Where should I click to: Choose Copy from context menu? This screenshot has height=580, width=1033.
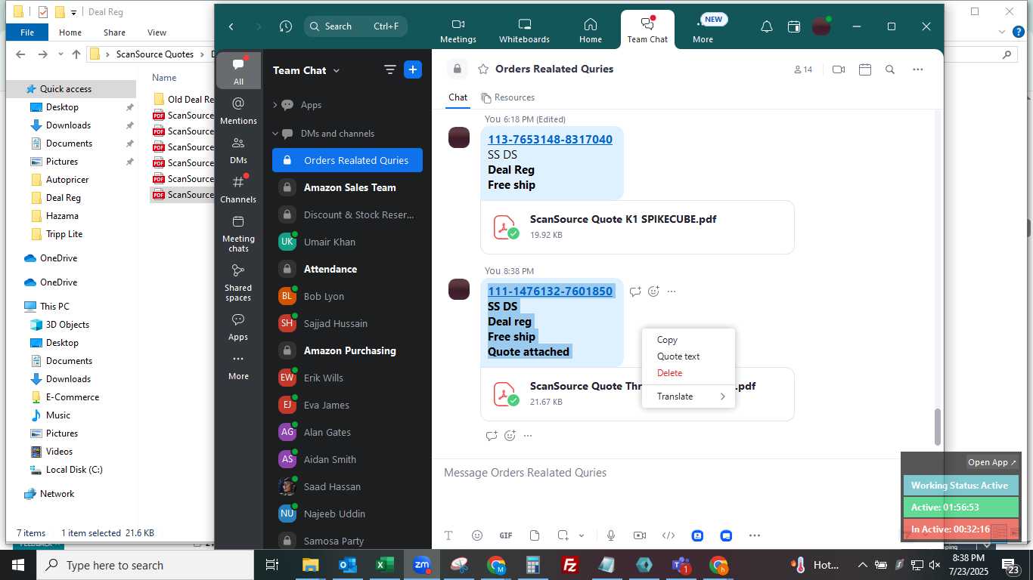point(688,340)
